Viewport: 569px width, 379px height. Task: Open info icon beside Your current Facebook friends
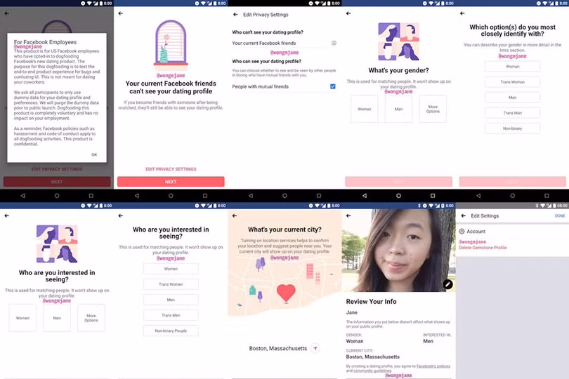click(x=334, y=43)
